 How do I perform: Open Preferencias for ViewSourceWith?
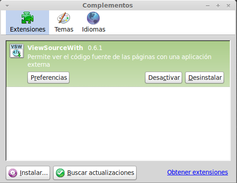(49, 78)
